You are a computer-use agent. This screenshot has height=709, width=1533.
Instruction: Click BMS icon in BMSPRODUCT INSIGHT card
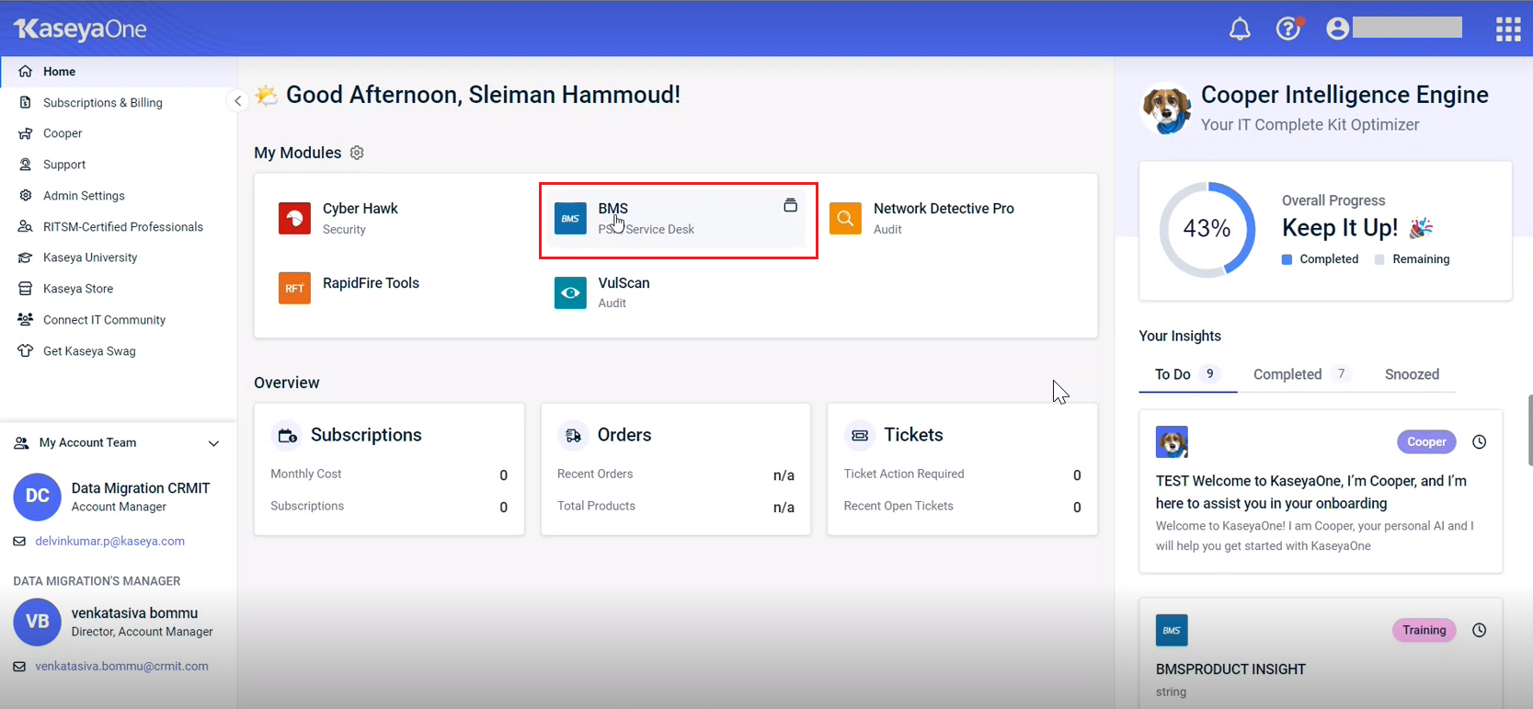click(x=1172, y=630)
